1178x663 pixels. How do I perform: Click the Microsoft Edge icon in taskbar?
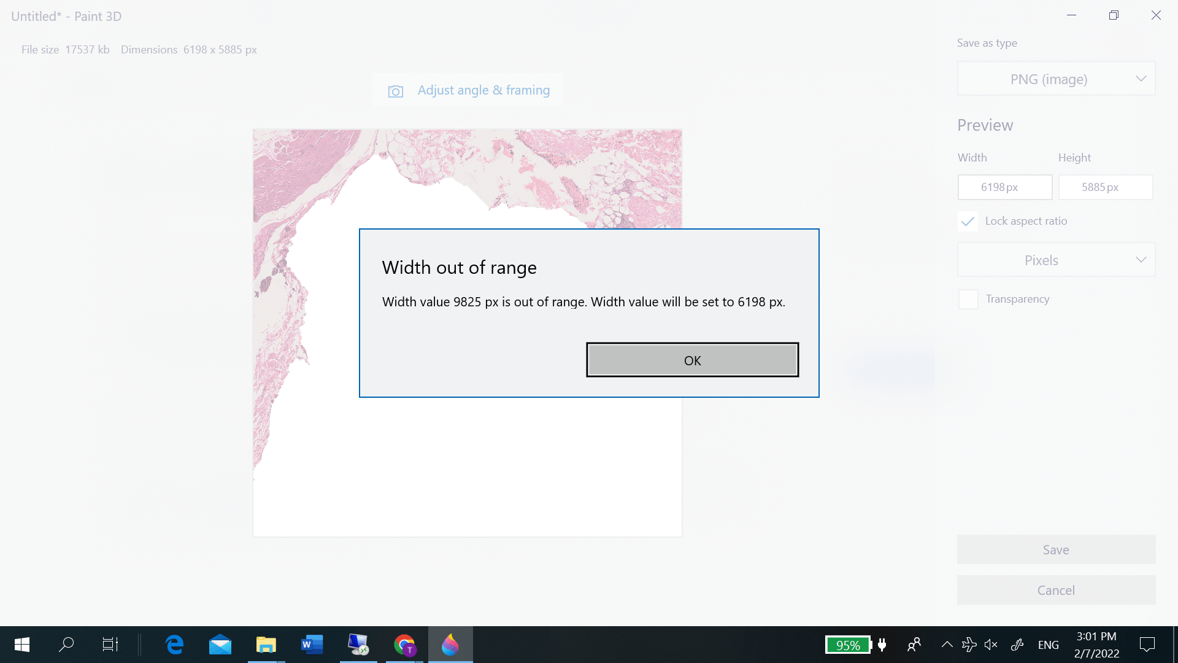[174, 645]
